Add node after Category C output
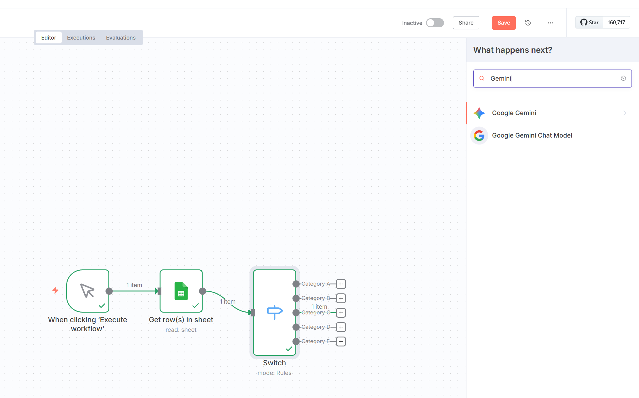 341,313
